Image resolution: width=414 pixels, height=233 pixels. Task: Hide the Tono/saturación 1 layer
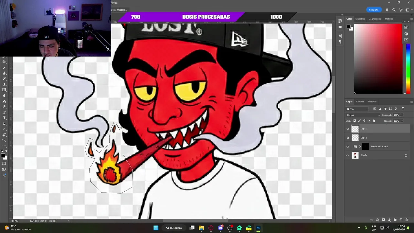pos(348,147)
